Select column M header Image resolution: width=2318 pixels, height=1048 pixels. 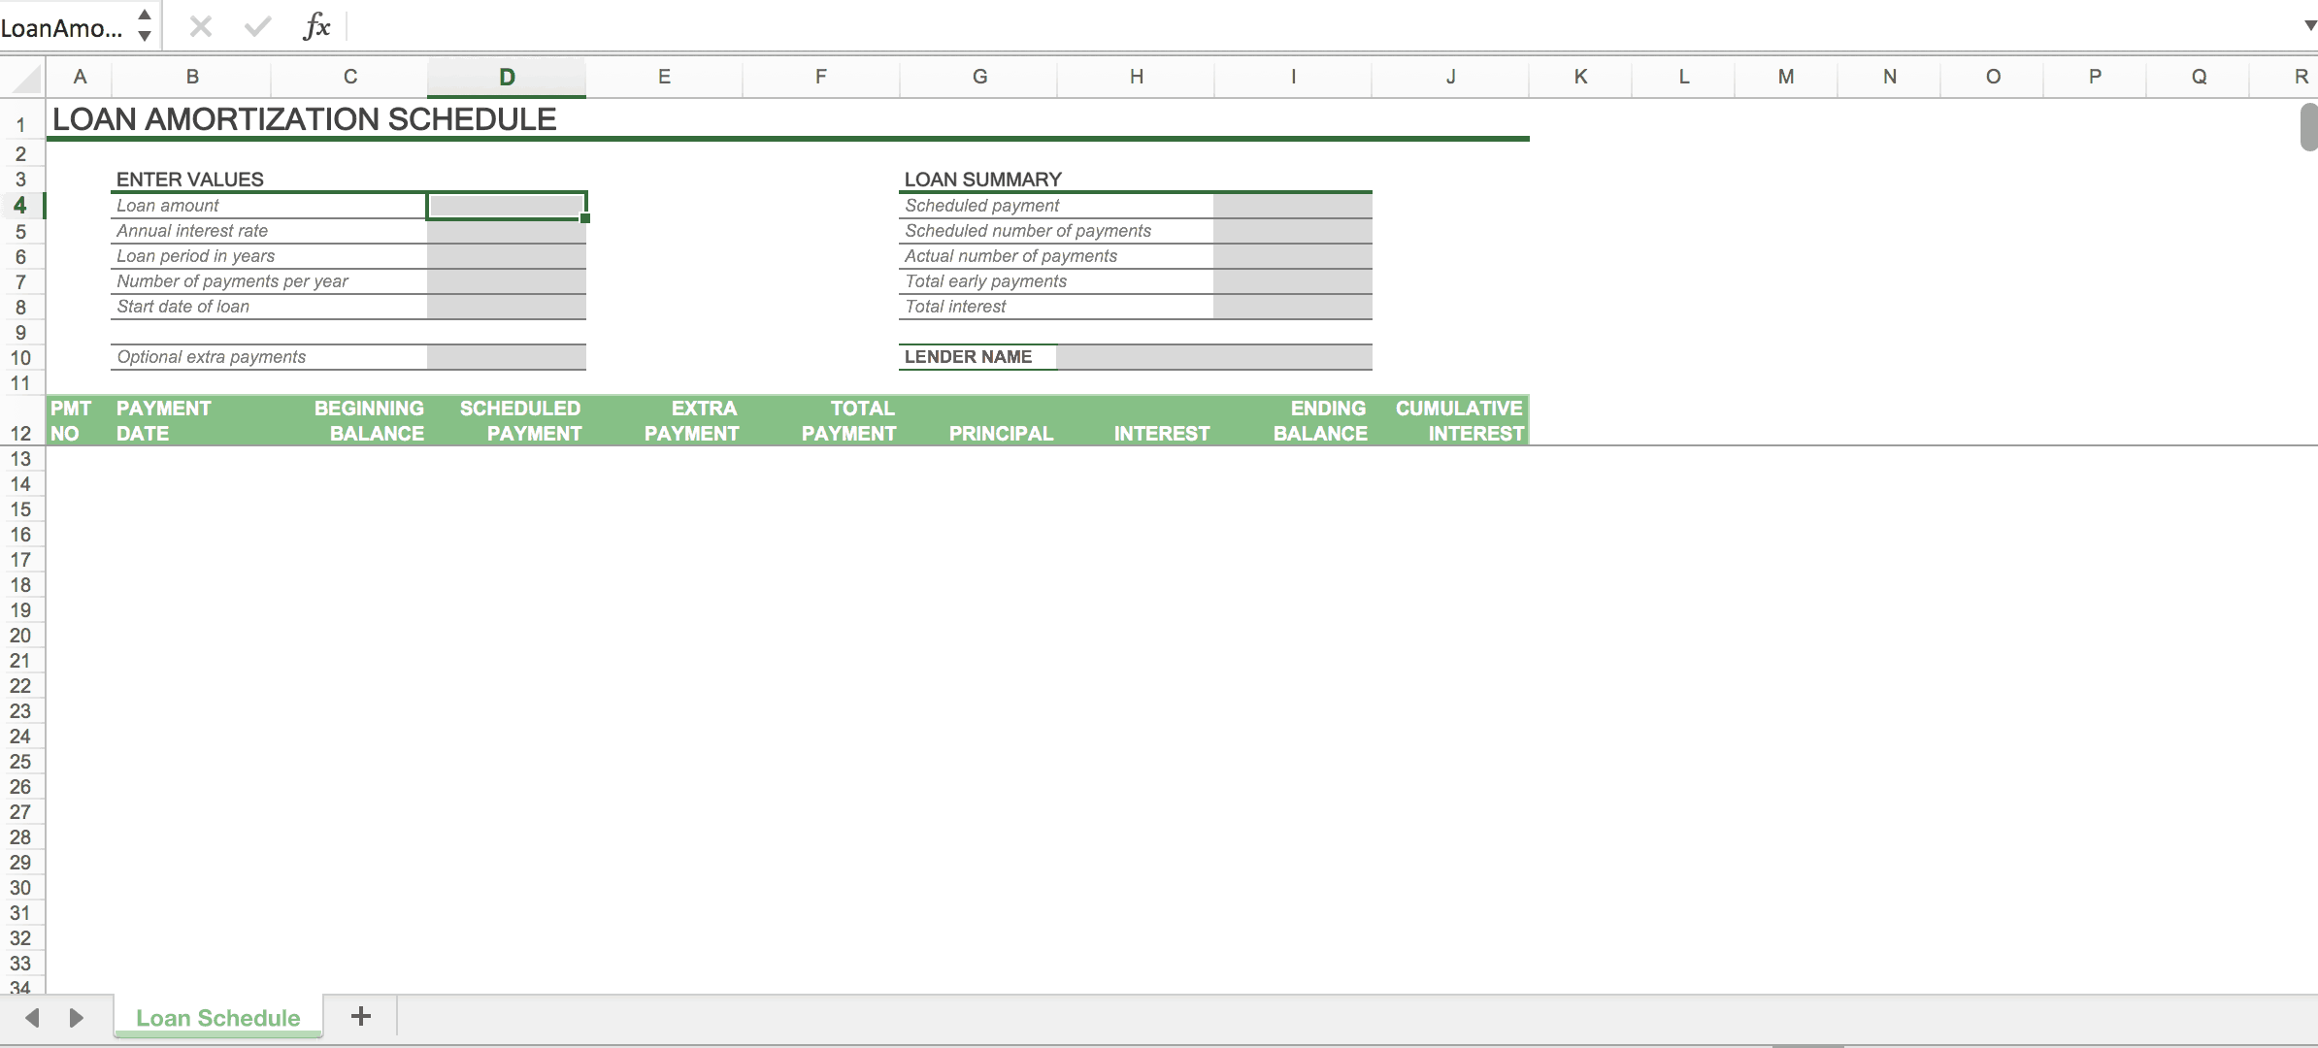pyautogui.click(x=1786, y=77)
